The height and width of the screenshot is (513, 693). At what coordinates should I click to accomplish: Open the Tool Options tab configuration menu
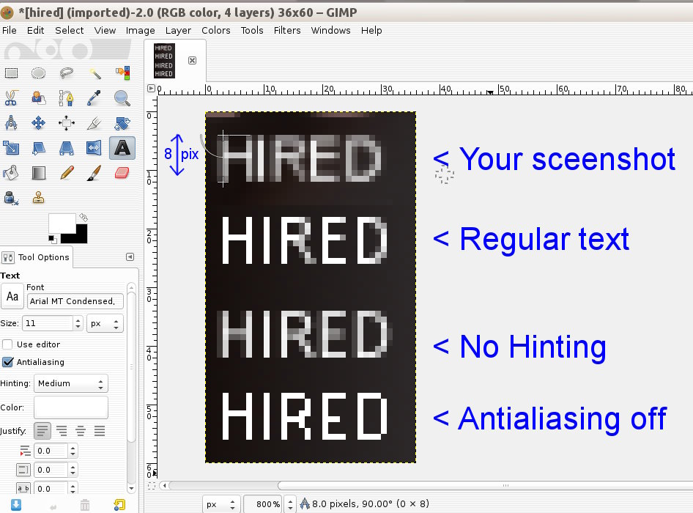tap(130, 257)
